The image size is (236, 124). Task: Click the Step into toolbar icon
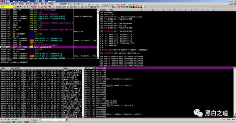coord(32,7)
